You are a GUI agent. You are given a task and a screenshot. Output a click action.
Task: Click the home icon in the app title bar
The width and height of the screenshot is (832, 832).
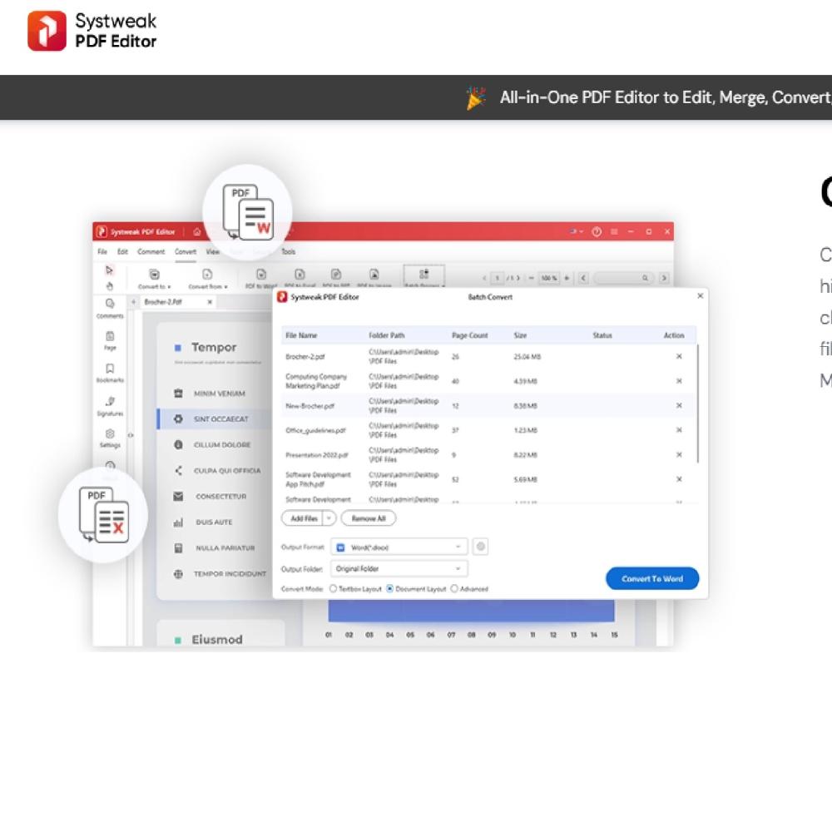click(x=197, y=232)
